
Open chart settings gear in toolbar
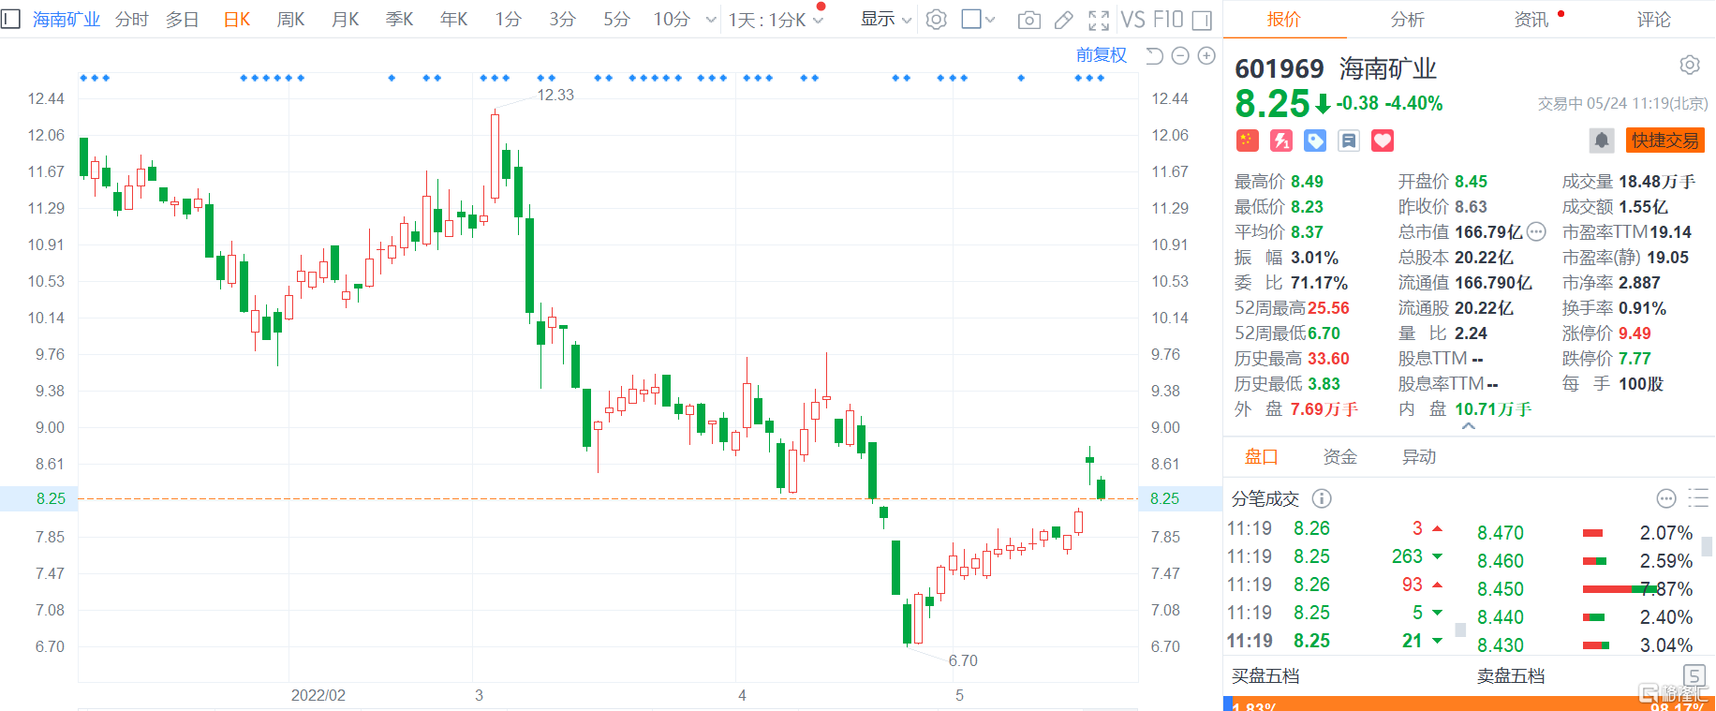tap(936, 20)
